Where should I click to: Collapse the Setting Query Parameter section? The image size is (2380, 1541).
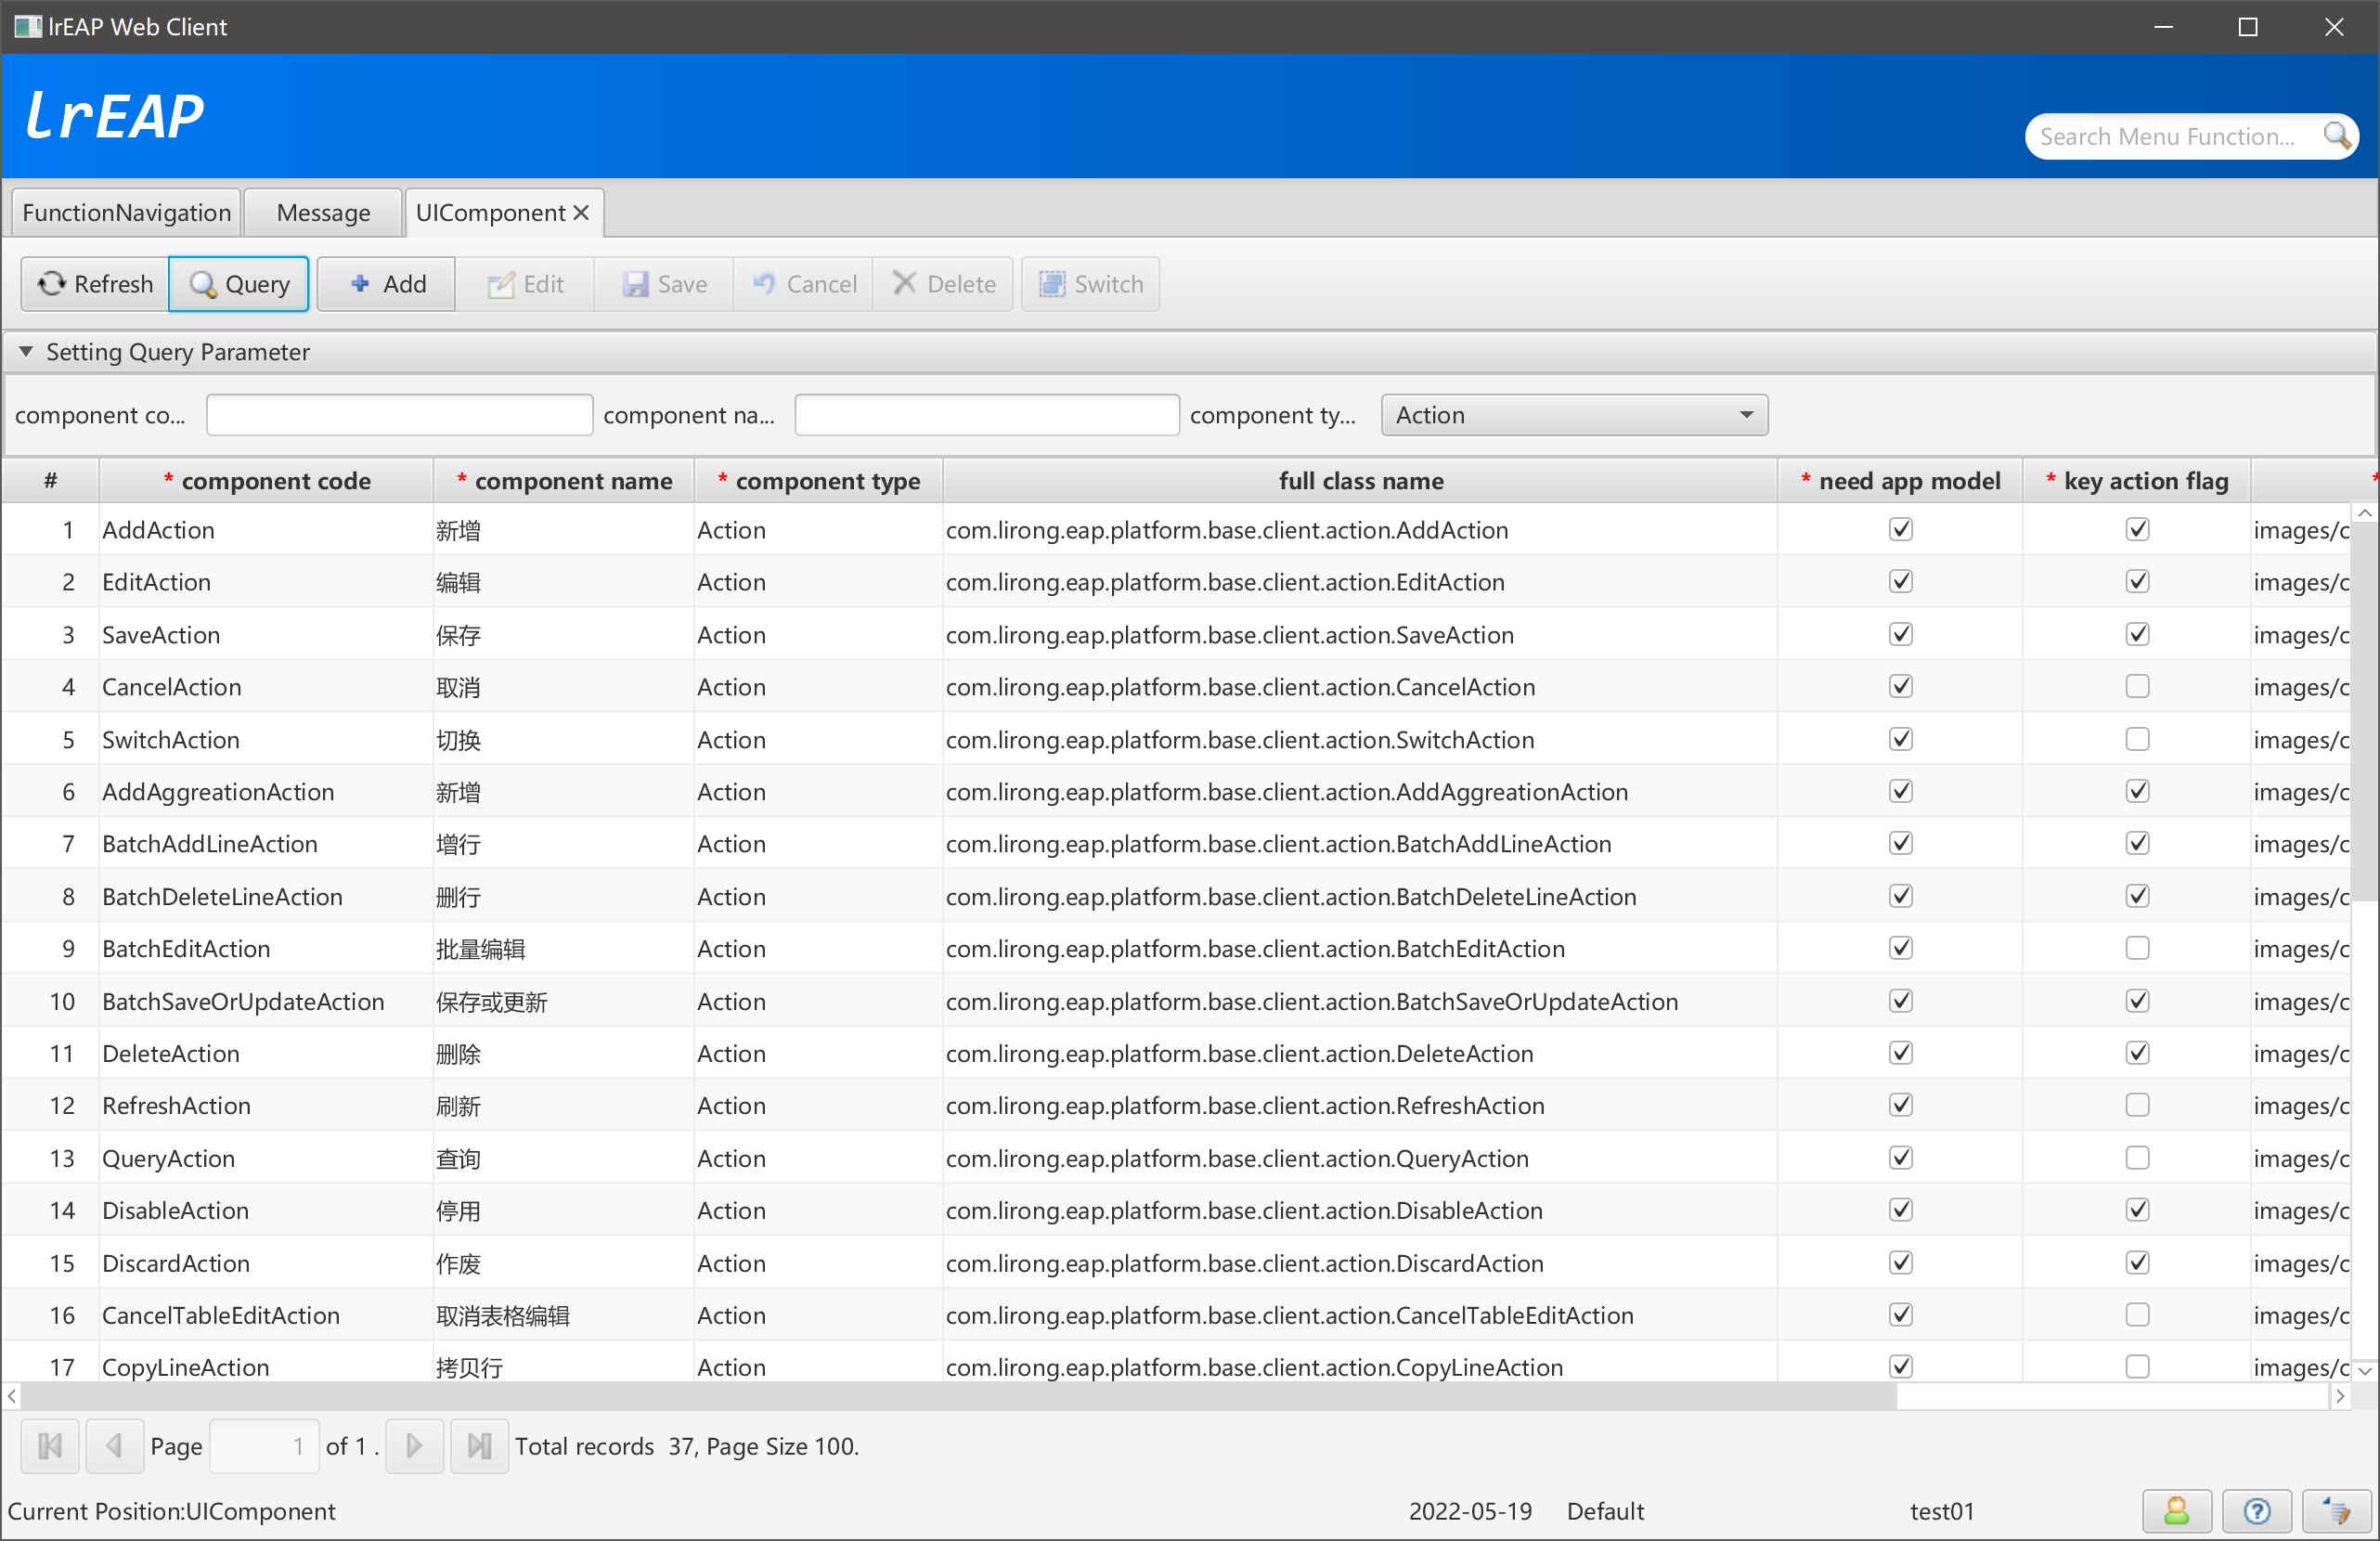(x=26, y=352)
